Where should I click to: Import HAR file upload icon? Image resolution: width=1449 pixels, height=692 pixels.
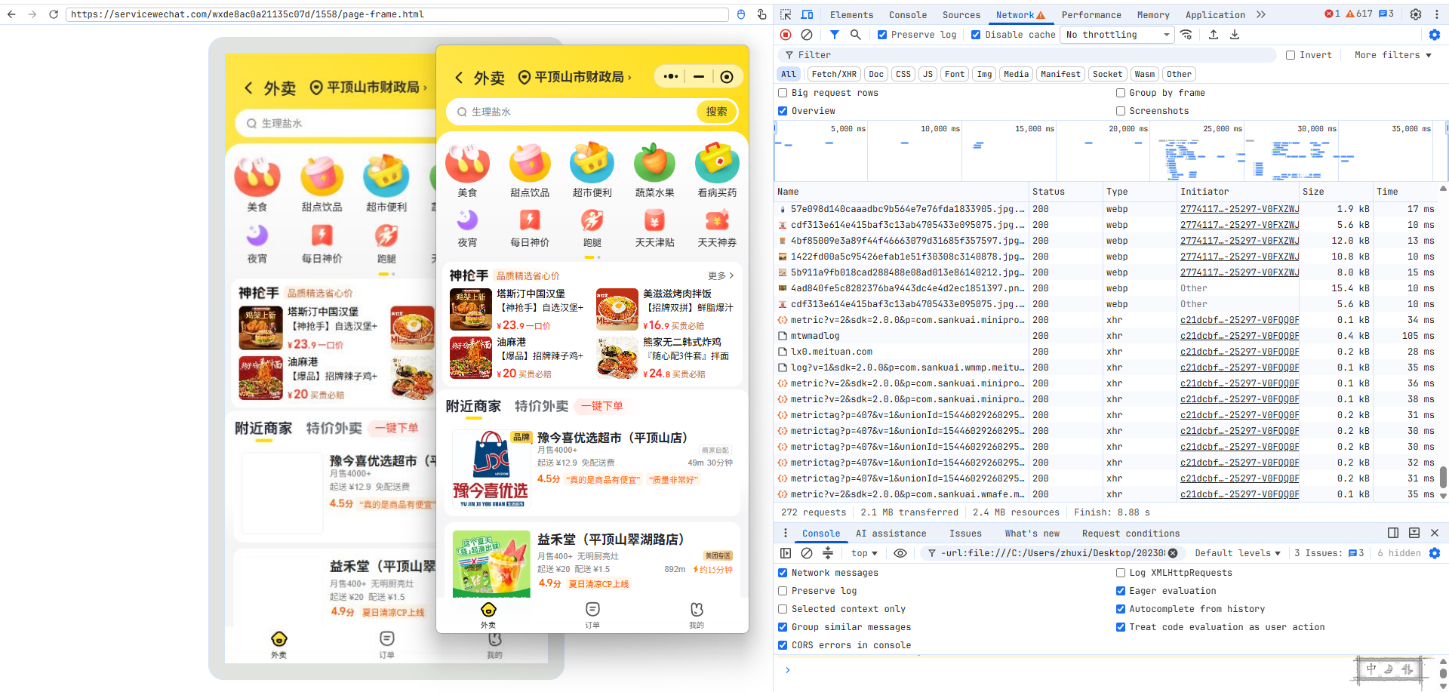click(x=1214, y=35)
